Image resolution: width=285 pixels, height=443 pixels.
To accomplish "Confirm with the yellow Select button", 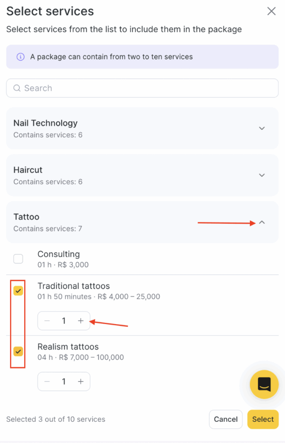I will coord(263,419).
